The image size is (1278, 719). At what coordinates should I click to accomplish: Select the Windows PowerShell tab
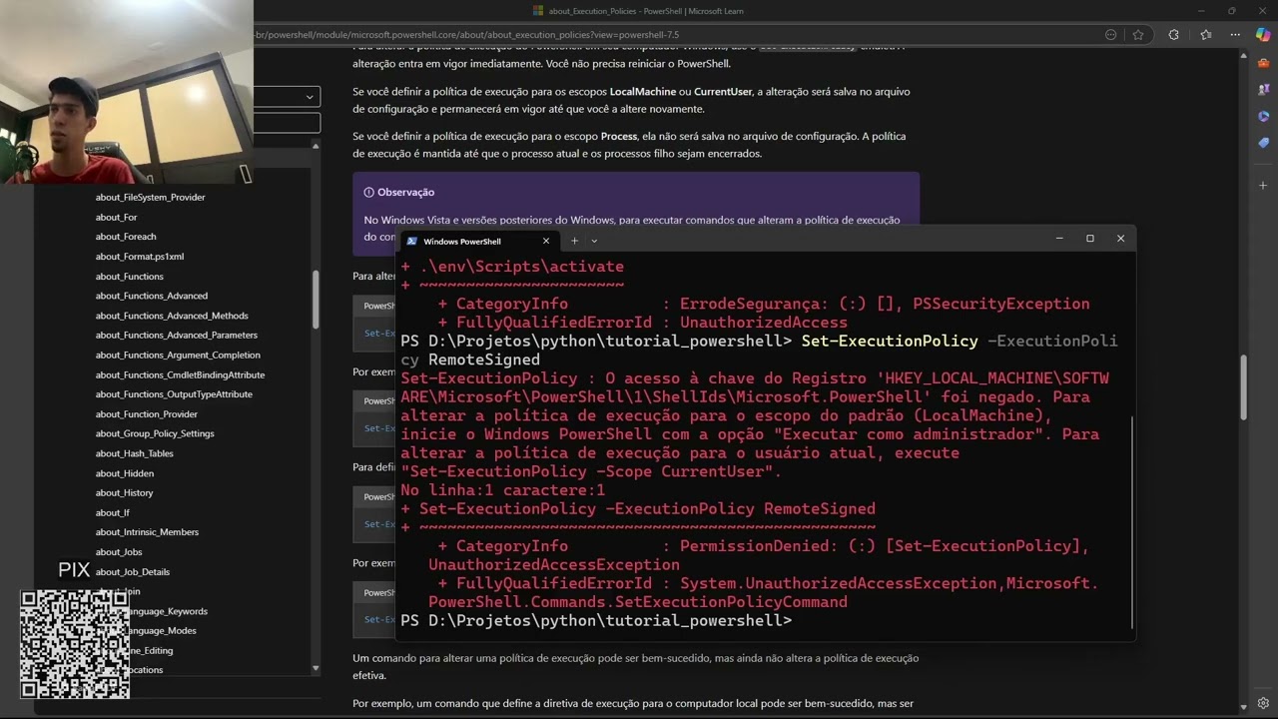point(478,241)
